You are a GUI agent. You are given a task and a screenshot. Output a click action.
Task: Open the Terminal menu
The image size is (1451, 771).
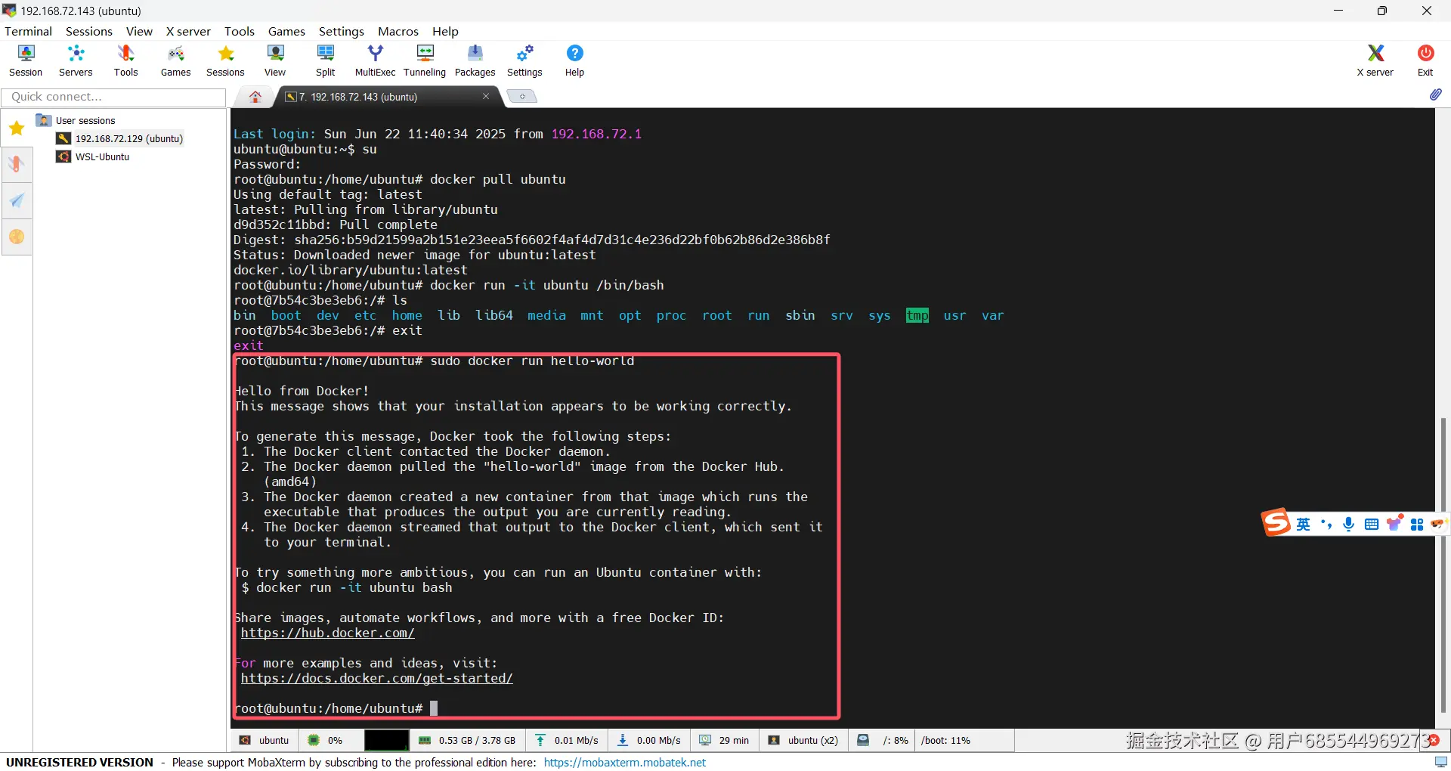(29, 31)
